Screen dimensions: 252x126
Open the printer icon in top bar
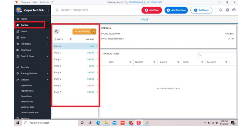[x=234, y=10]
